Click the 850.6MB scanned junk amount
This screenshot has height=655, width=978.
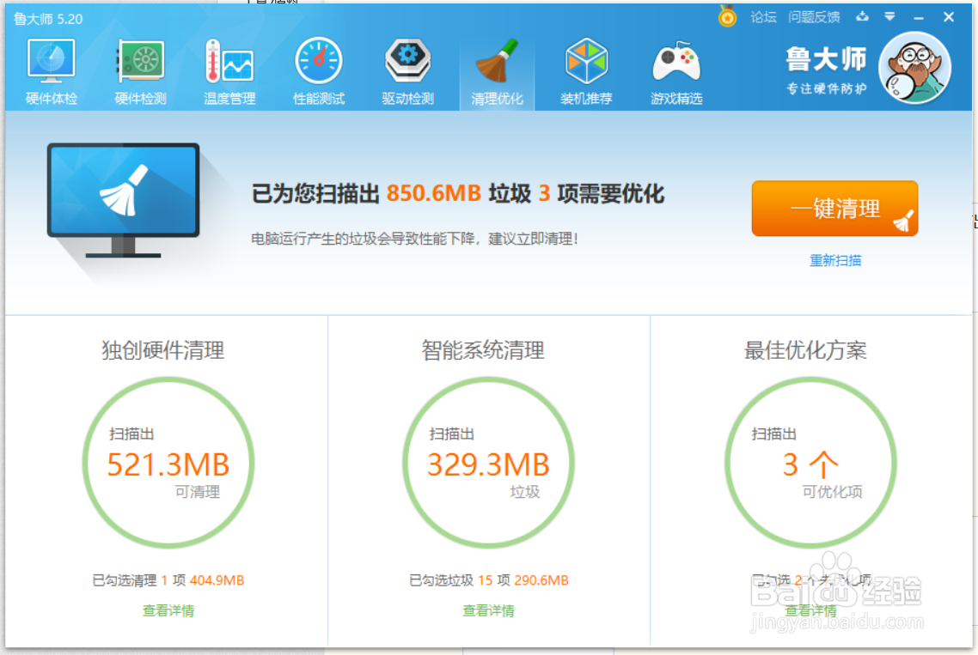click(433, 193)
